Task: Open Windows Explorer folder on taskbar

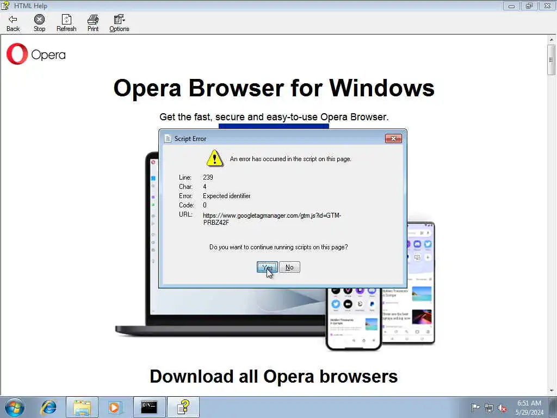Action: 82,407
